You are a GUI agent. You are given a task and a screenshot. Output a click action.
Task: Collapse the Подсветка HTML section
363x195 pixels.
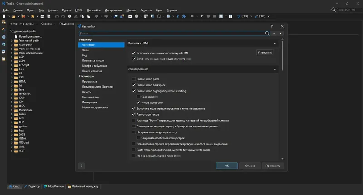[275, 43]
